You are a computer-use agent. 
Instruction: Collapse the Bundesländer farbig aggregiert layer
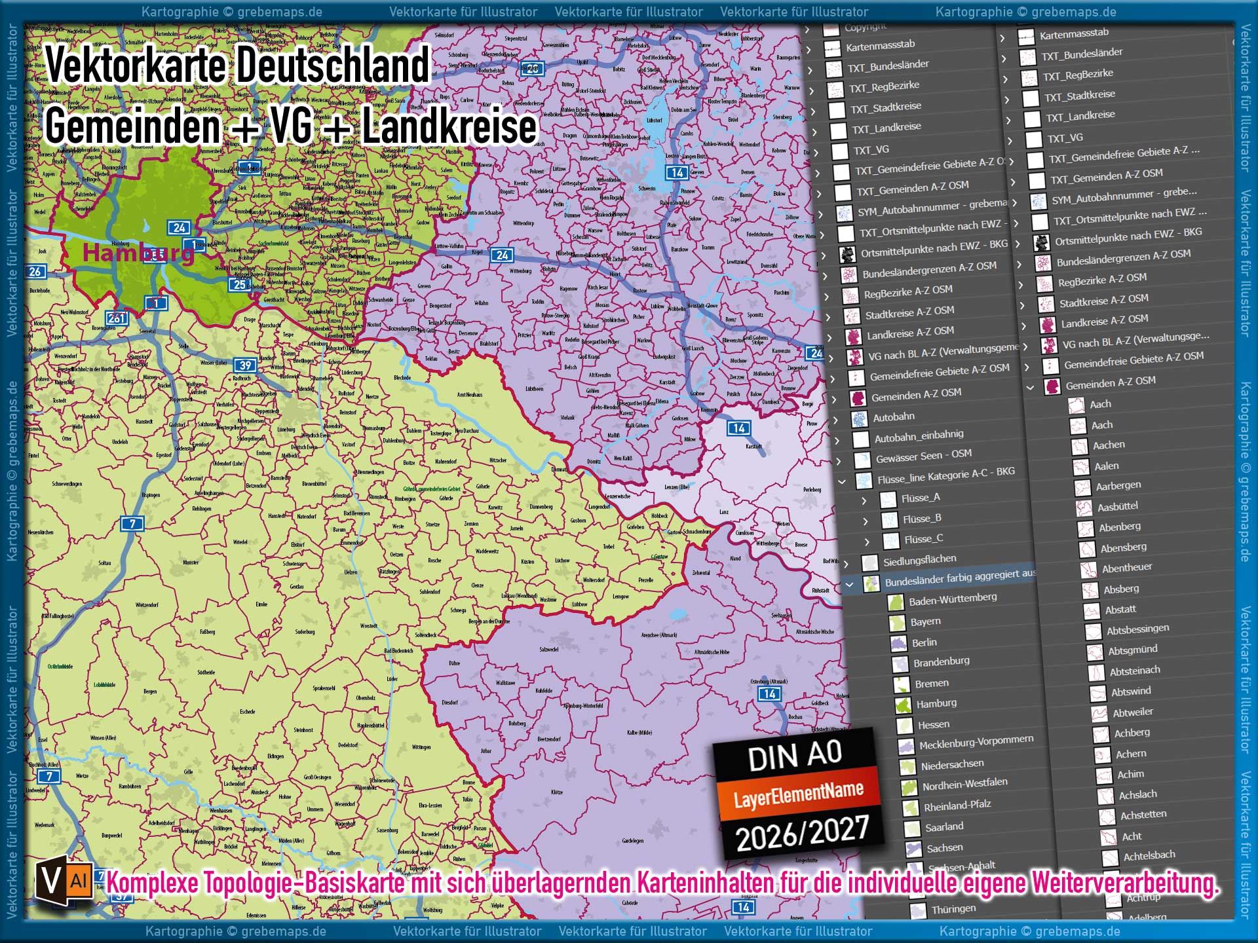point(850,584)
